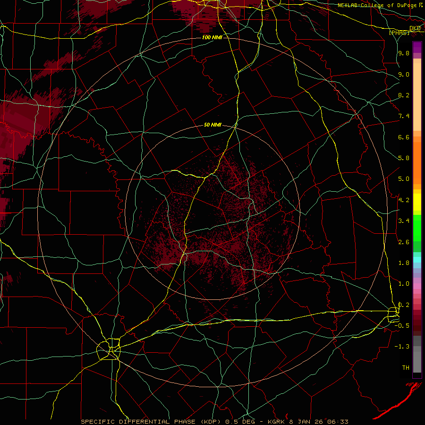Click the DKD product code label
425x425 pixels.
415,28
